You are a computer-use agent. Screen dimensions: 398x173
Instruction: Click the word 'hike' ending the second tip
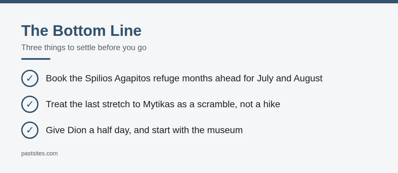click(272, 104)
